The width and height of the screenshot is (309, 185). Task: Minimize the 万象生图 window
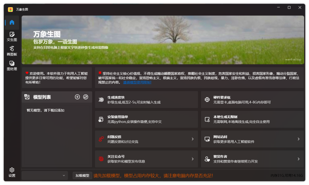278,7
